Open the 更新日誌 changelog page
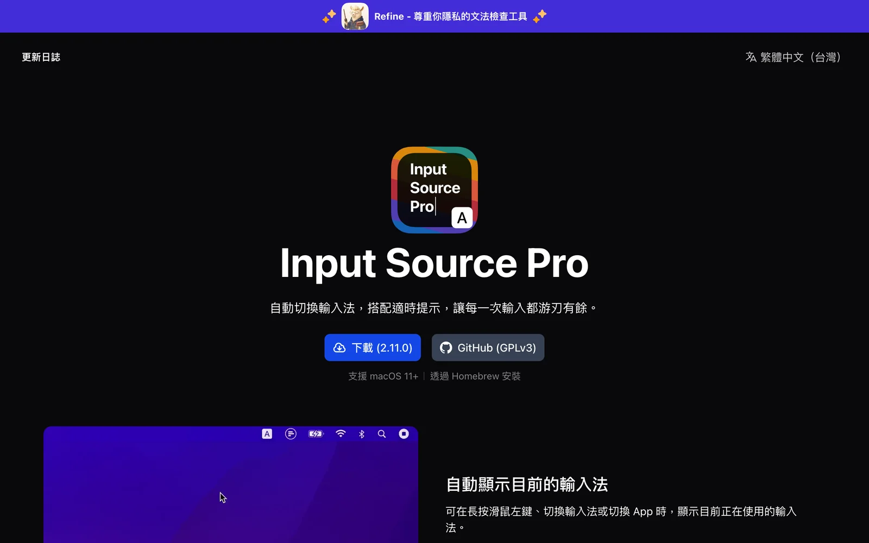 point(41,57)
